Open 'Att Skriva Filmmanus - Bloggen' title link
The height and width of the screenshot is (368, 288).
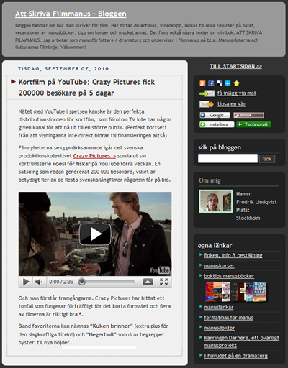point(71,14)
